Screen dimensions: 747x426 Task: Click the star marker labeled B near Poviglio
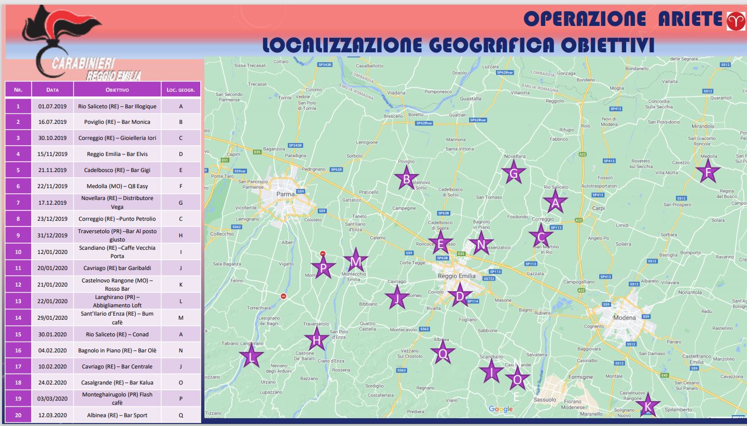(407, 179)
